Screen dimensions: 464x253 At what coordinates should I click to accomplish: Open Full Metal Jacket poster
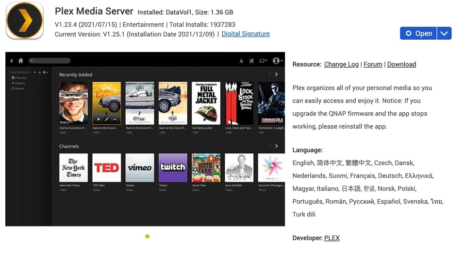tap(206, 103)
